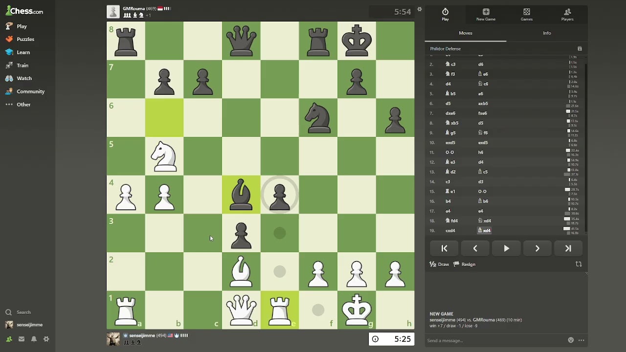Open messages envelope icon
The height and width of the screenshot is (352, 626).
22,339
